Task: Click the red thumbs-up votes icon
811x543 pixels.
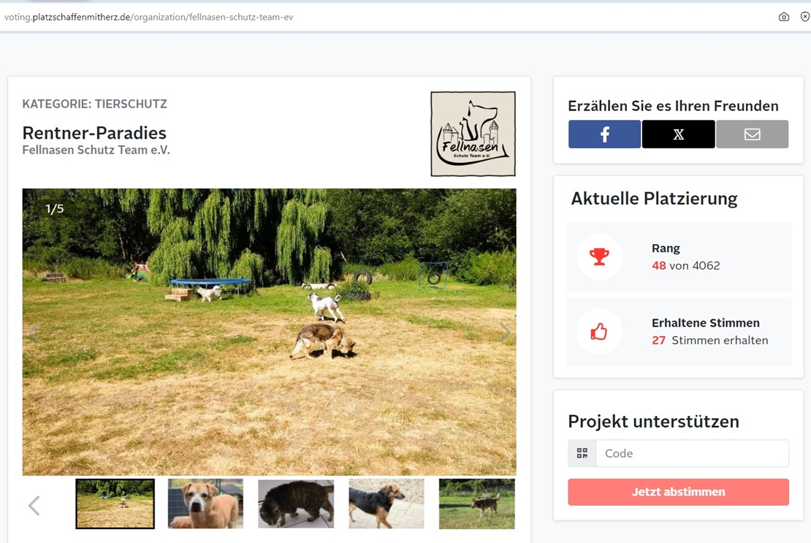Action: point(599,332)
